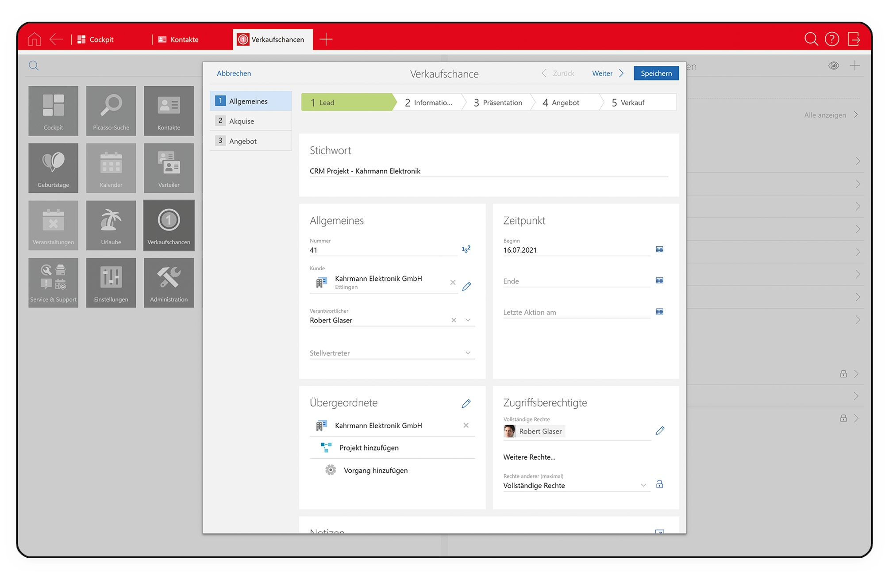This screenshot has width=885, height=575.
Task: Click the logout icon at top right
Action: pyautogui.click(x=854, y=39)
